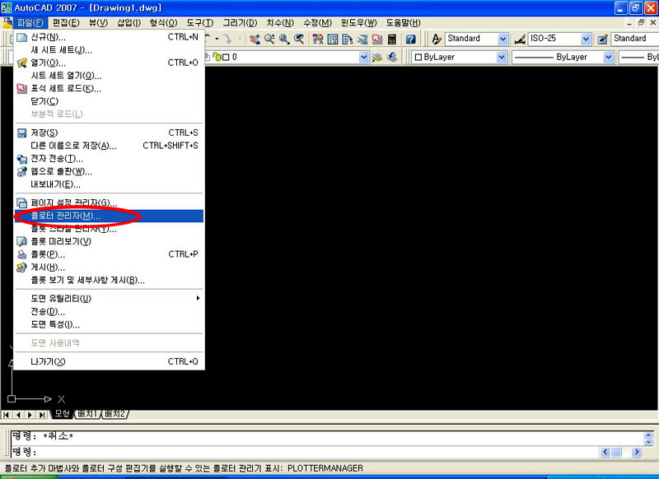Switch to the 배치2 layout tab
Image resolution: width=659 pixels, height=479 pixels.
115,414
